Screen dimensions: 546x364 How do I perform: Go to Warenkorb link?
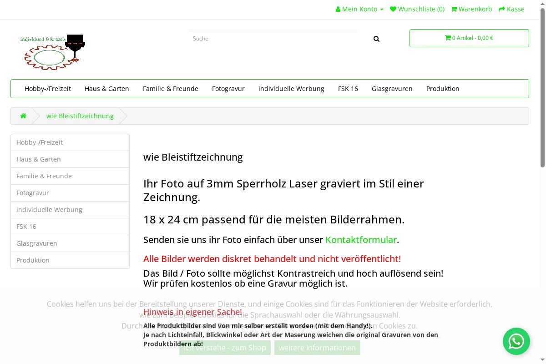point(471,9)
